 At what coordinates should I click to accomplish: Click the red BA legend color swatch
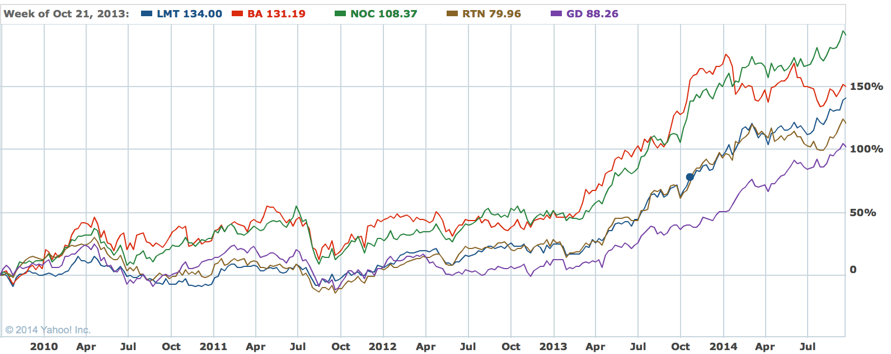click(x=237, y=14)
